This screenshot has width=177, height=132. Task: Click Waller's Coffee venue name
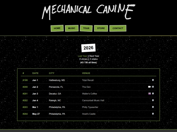89,94
